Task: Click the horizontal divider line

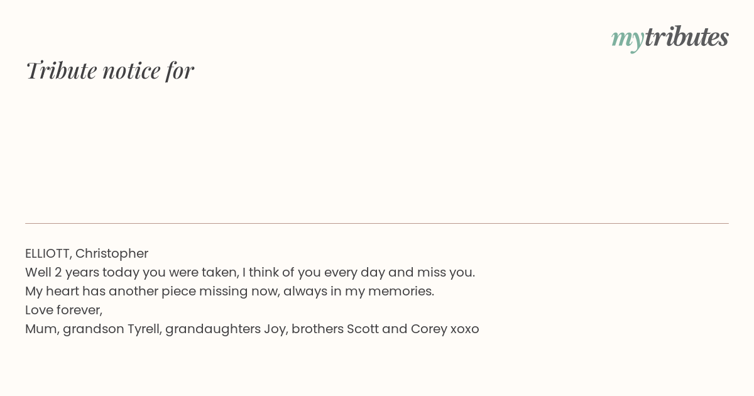Action: [x=377, y=223]
